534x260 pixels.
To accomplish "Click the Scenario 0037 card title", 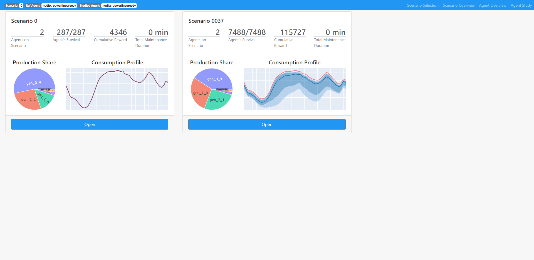I will pos(206,21).
